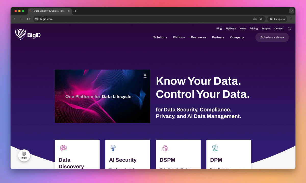Select the Data Visibility & Control browser tab
Image resolution: width=306 pixels, height=183 pixels.
click(x=50, y=11)
